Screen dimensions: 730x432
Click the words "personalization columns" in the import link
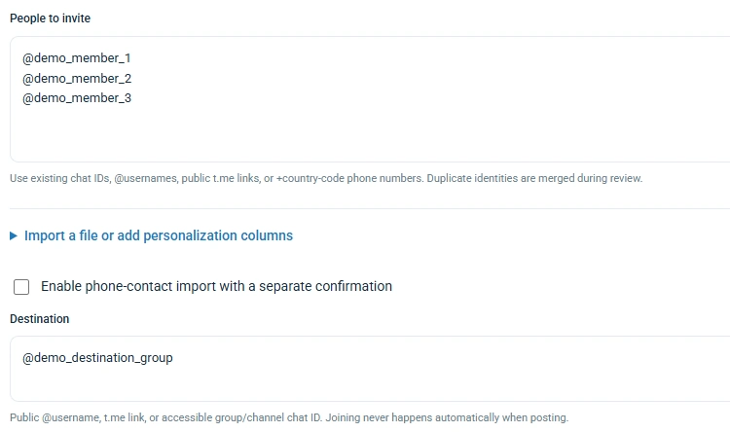coord(218,235)
